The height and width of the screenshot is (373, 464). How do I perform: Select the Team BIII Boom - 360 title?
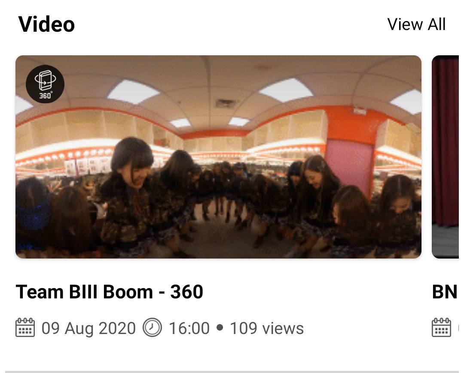point(109,292)
